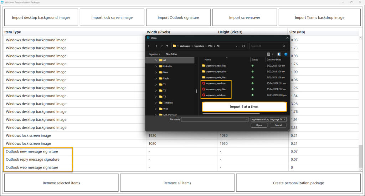
Task: Expand the Reply folder node
Action: [x=156, y=78]
